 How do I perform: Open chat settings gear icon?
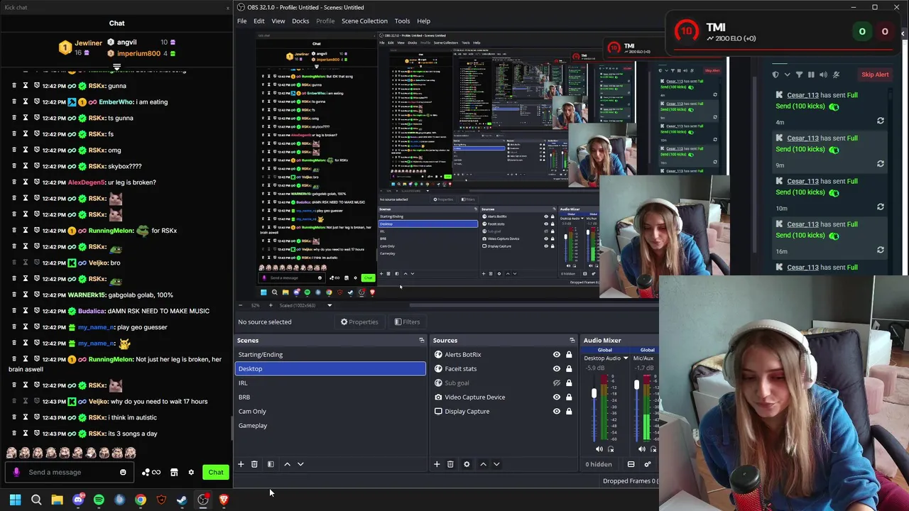(x=191, y=473)
